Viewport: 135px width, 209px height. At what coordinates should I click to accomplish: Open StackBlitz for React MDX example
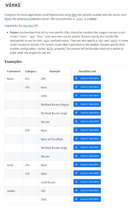click(x=87, y=96)
